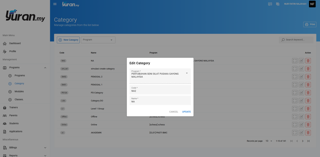Expand the Billings sidebar section

[x=45, y=148]
